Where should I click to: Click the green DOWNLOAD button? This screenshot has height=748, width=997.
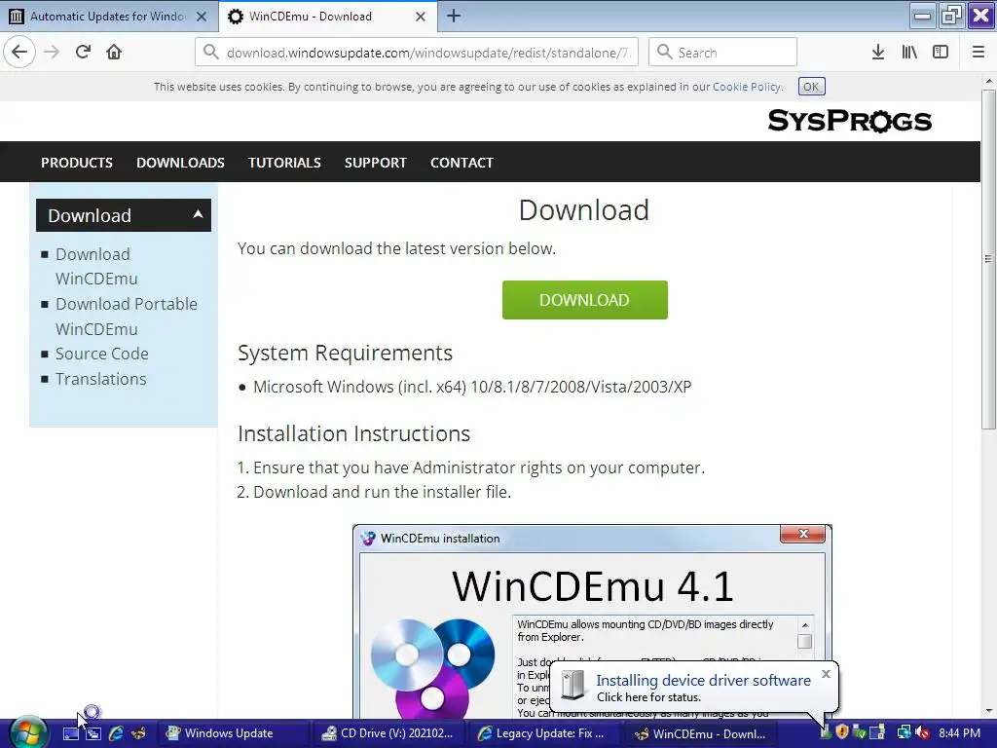pos(585,300)
